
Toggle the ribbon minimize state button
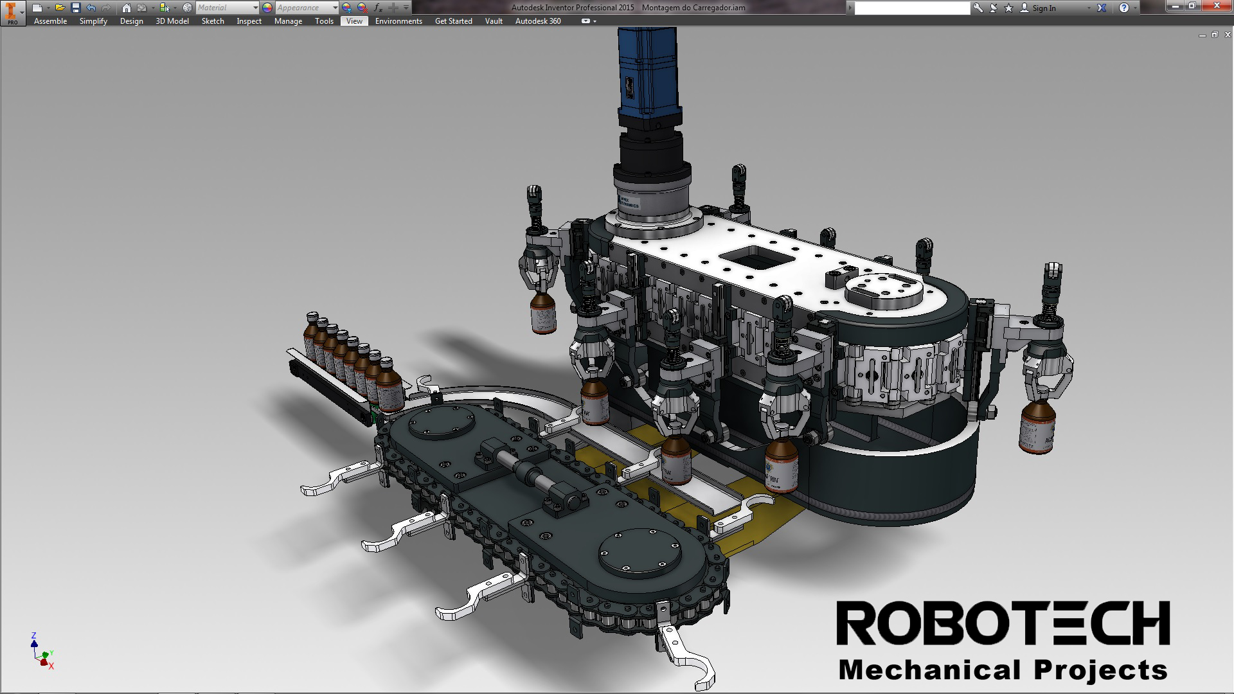pos(586,21)
